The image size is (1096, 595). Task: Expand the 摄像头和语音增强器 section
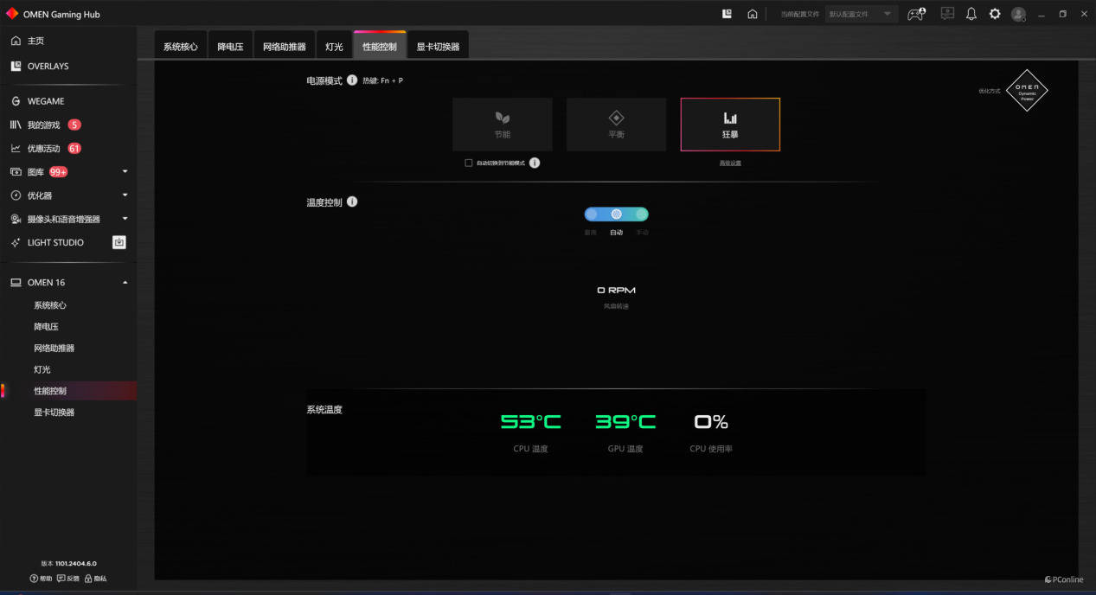pyautogui.click(x=125, y=219)
